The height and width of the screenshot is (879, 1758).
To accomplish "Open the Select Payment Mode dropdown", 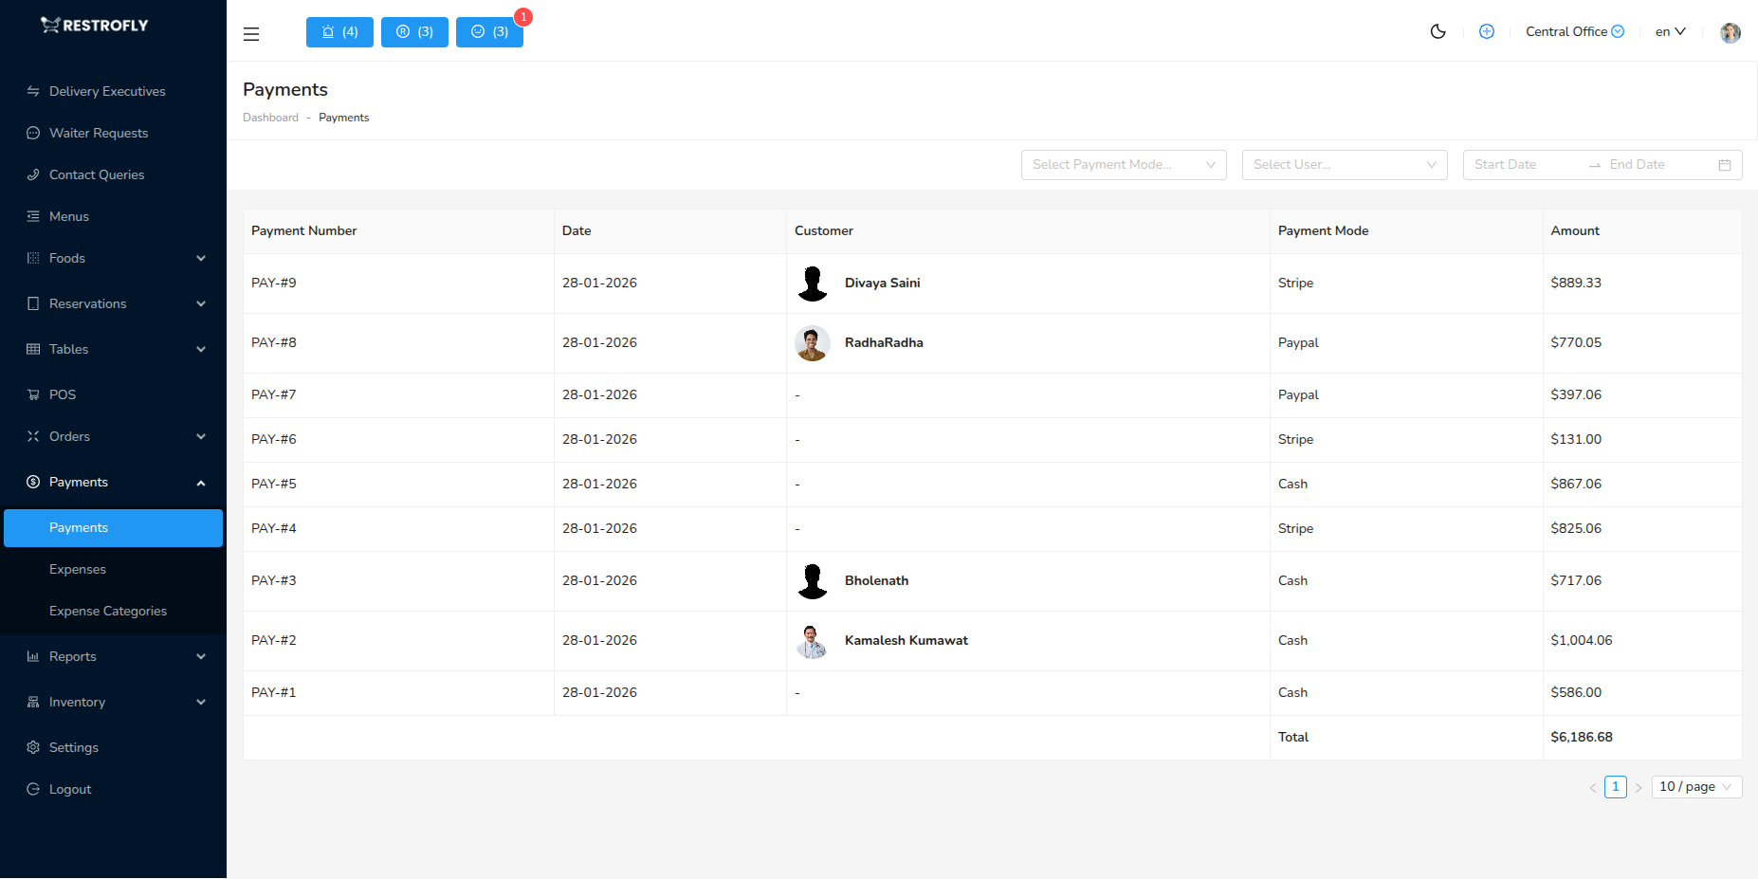I will (1123, 164).
